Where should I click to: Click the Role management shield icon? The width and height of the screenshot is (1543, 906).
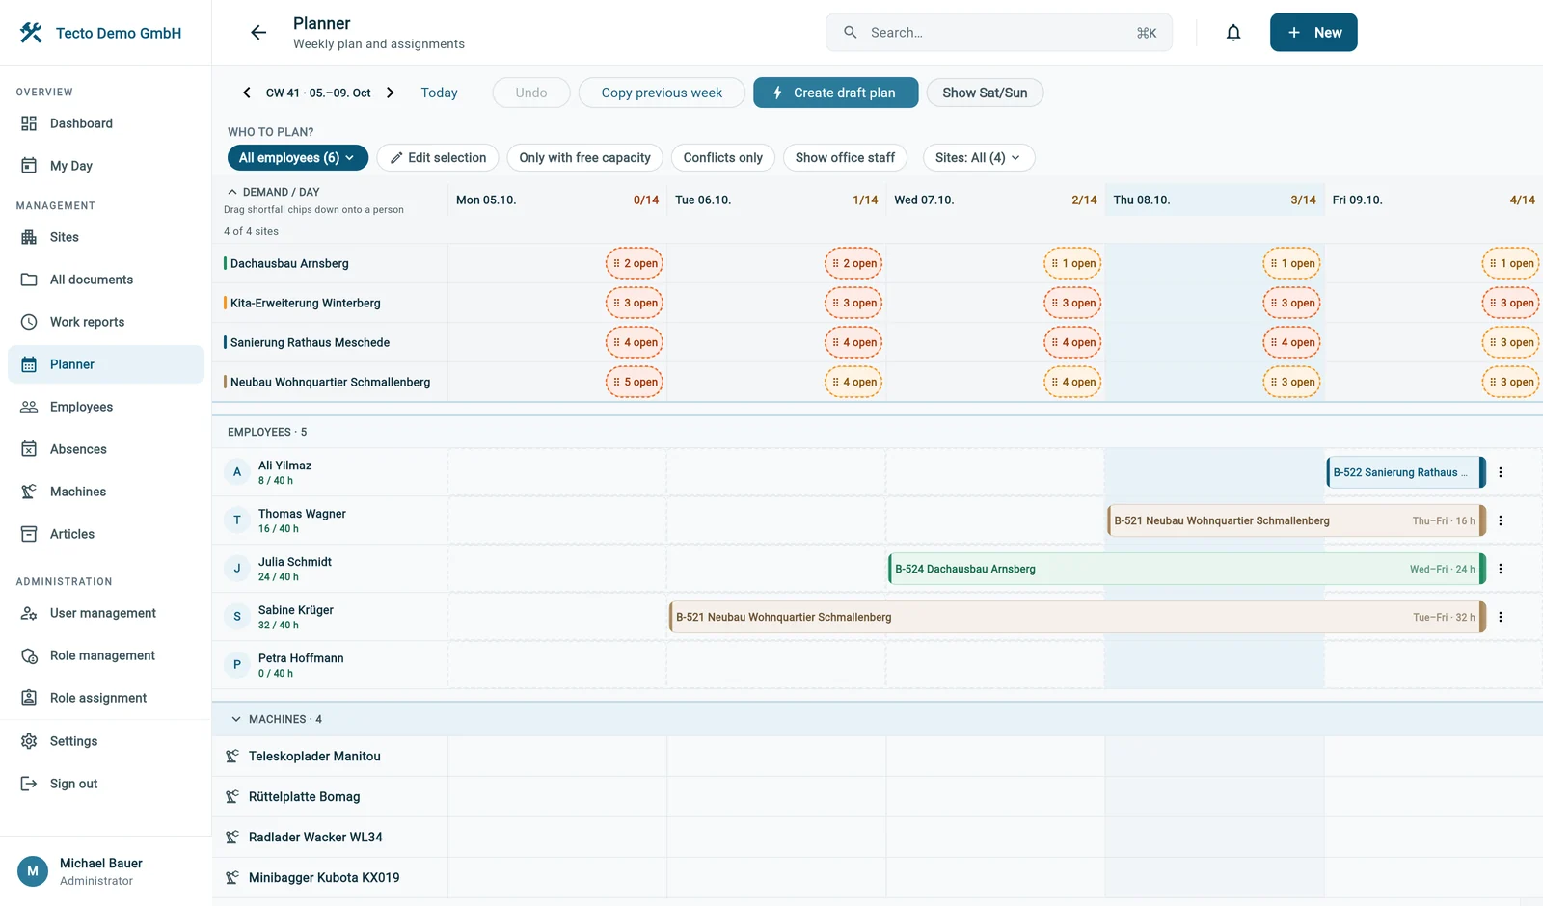[x=29, y=655]
